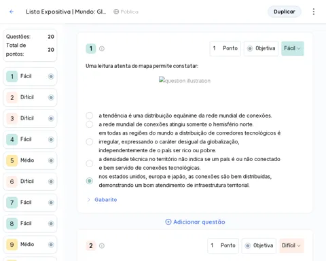Screen dimensions: 326x261
Task: Click the list title 'Lista Expositiva | Mundo'
Action: click(66, 12)
